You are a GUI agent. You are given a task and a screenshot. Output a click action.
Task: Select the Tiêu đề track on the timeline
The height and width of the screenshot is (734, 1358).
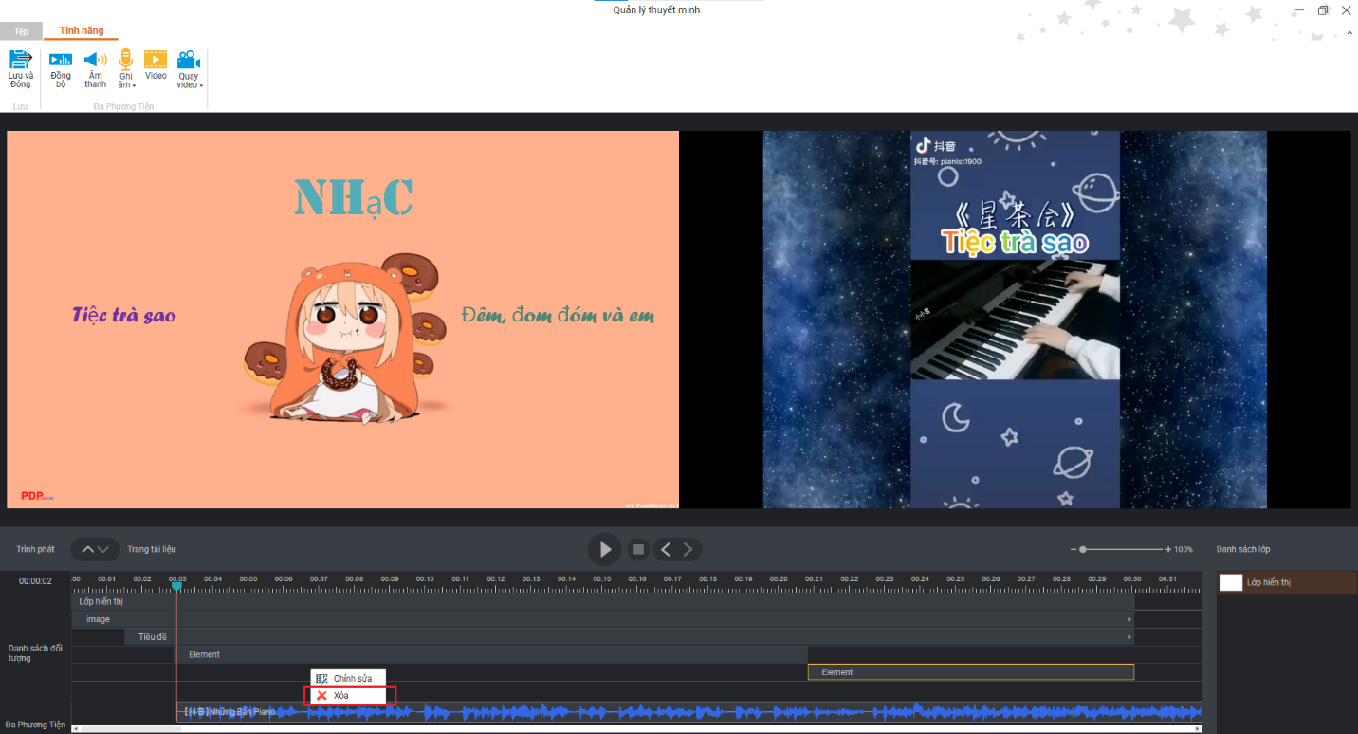629,637
